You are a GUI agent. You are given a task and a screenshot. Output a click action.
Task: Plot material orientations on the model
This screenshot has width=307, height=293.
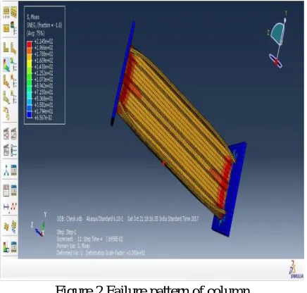point(6,97)
